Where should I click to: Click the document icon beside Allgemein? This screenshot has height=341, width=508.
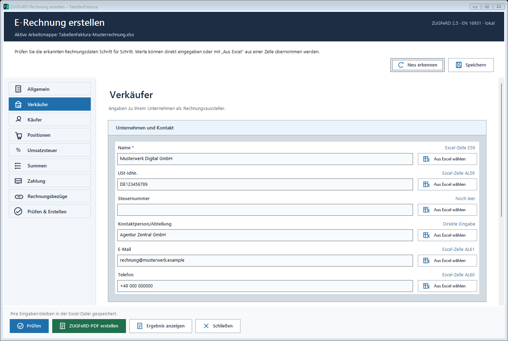[18, 89]
